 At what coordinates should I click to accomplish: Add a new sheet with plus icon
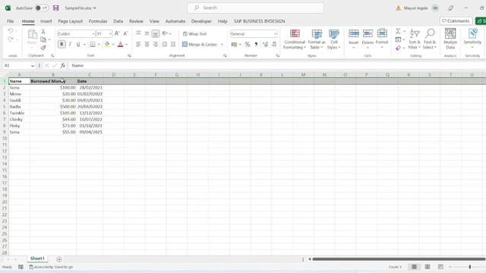[59, 259]
